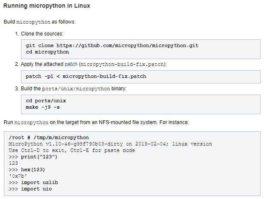Click the micropython-build-fix.patch filename in step 2

pyautogui.click(x=122, y=64)
